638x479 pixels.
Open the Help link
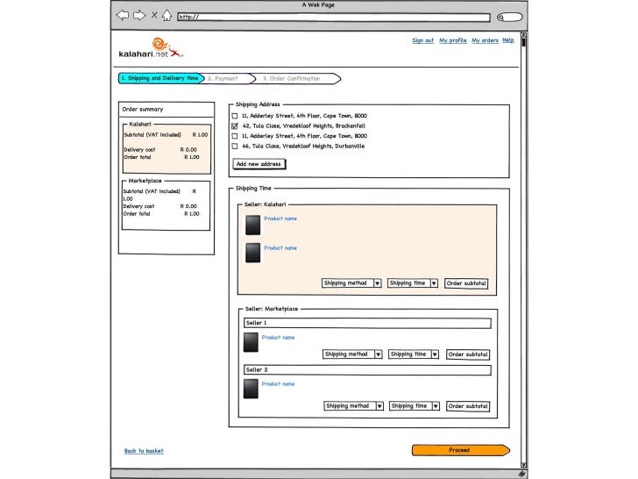[x=507, y=40]
